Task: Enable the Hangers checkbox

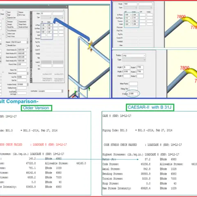Action: (x=7, y=24)
